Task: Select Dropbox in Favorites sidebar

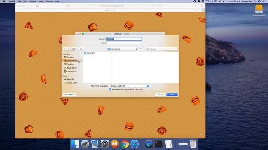Action: click(x=70, y=57)
